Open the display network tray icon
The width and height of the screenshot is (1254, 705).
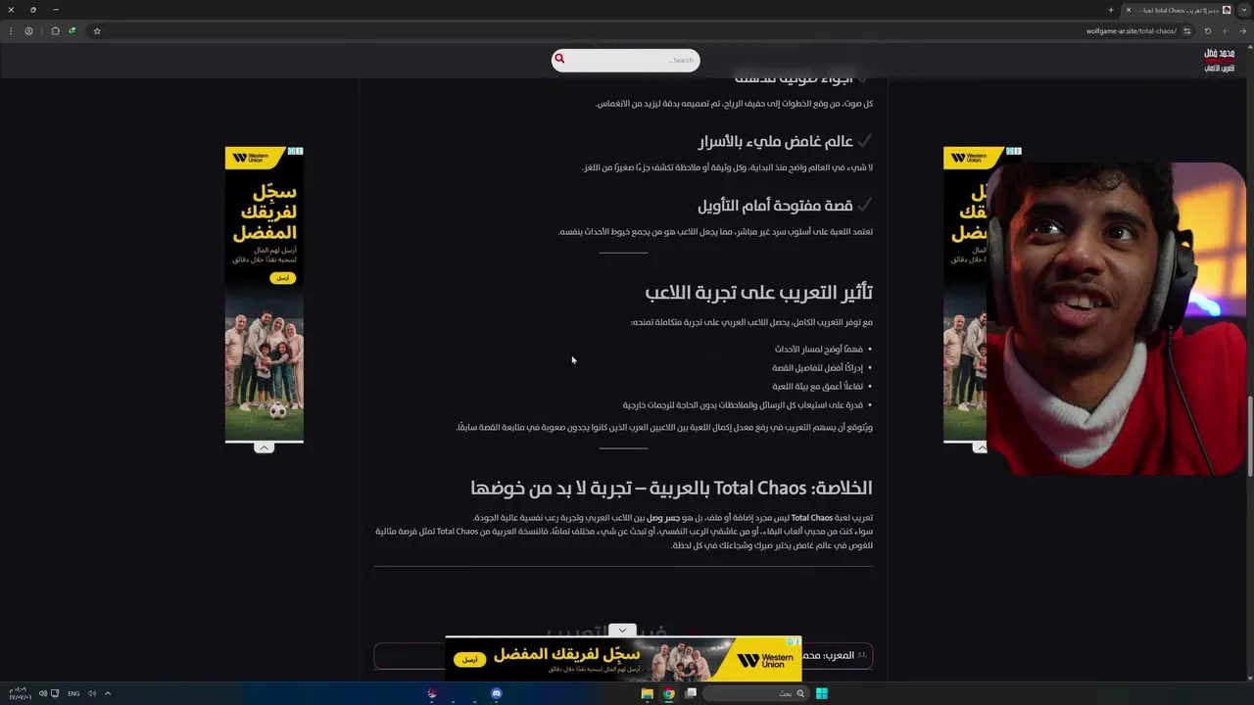coord(55,693)
